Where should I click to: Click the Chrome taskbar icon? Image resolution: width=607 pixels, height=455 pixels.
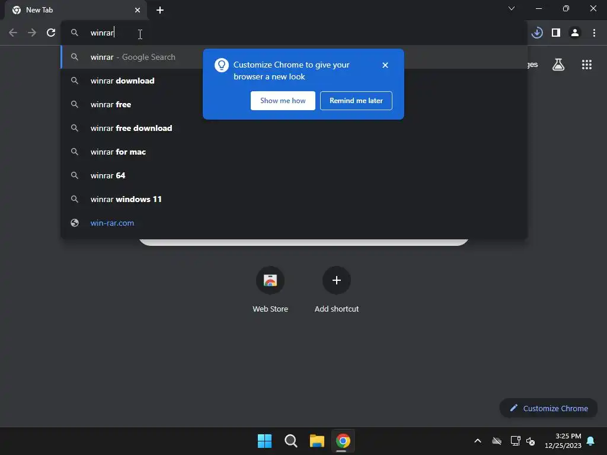[x=343, y=441]
